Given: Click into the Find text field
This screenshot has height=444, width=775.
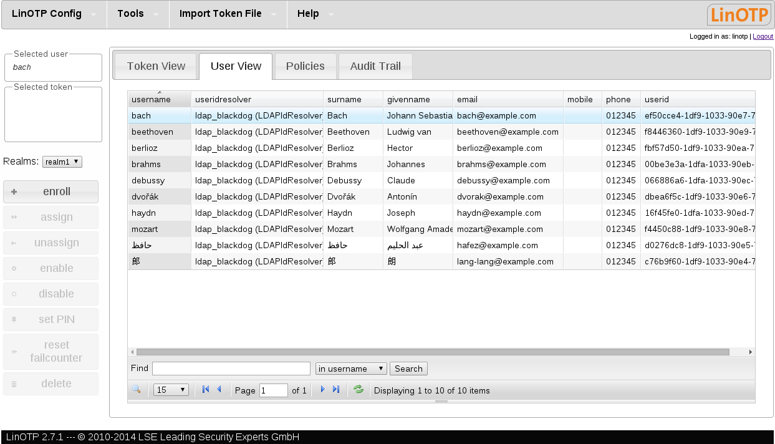Looking at the screenshot, I should (231, 369).
